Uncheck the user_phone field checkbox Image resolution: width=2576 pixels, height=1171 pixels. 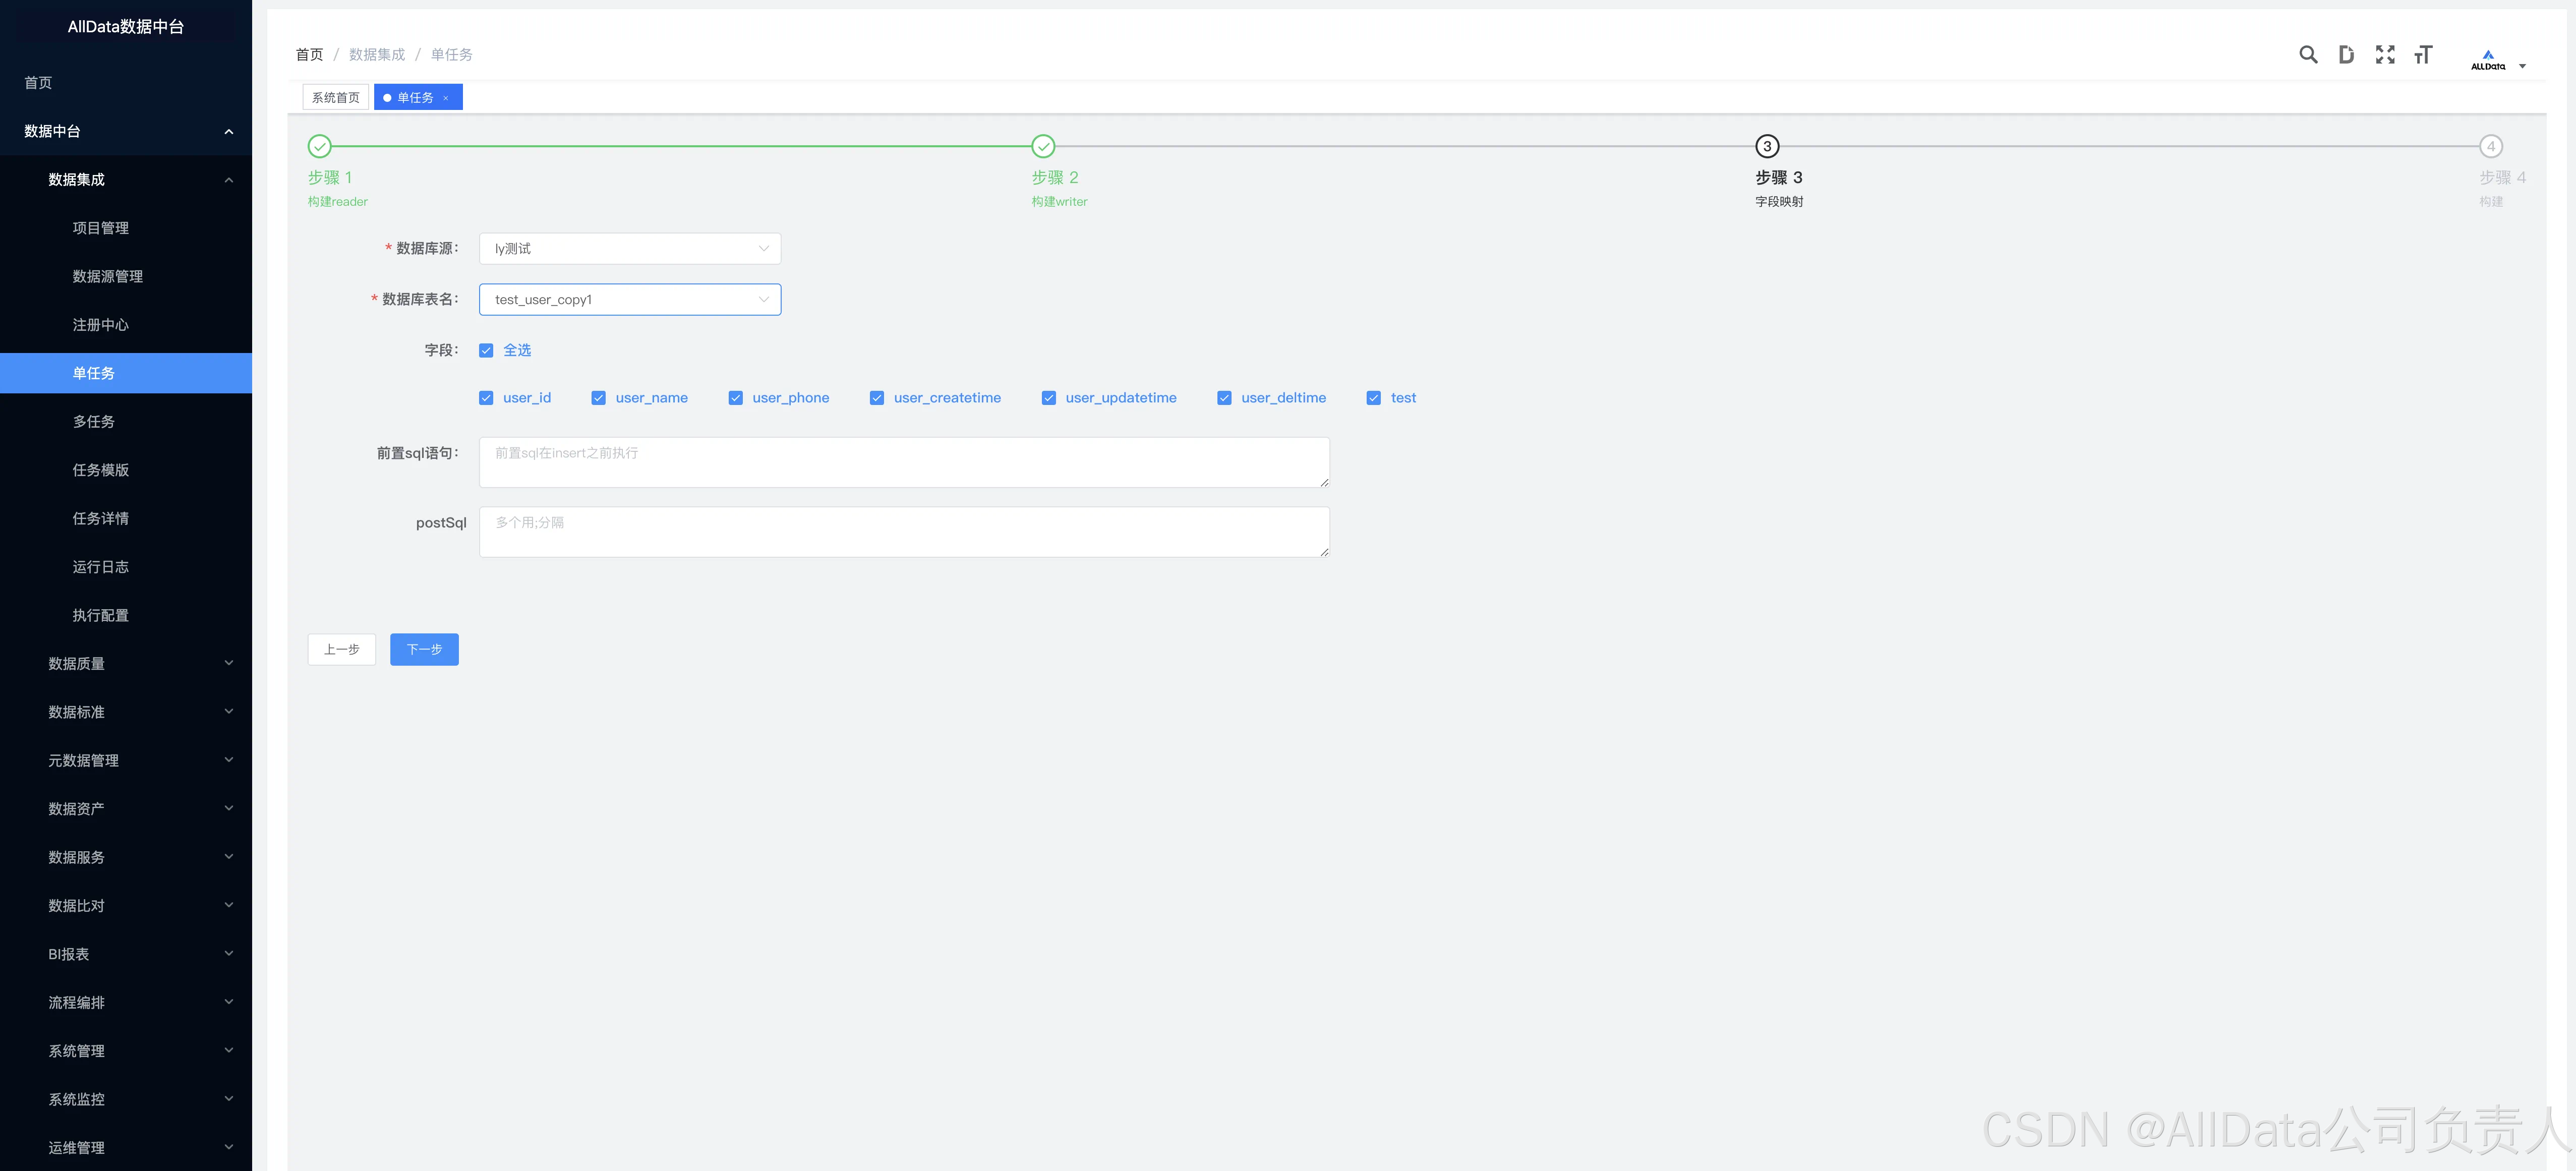pyautogui.click(x=735, y=398)
